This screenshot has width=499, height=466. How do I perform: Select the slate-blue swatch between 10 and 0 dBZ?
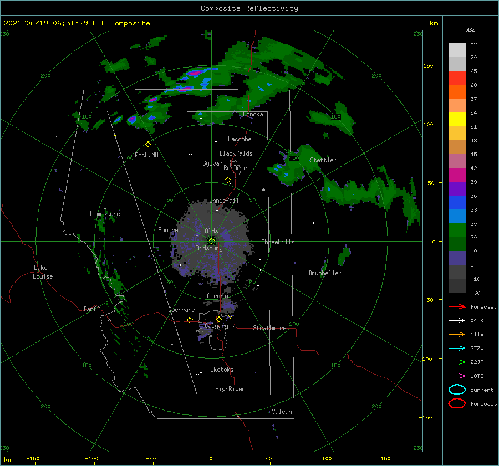(x=457, y=258)
